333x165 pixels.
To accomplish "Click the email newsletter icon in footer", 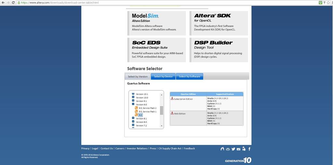I will (238, 149).
